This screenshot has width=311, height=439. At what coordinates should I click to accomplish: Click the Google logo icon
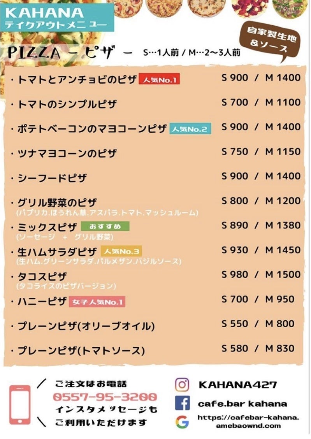point(182,422)
